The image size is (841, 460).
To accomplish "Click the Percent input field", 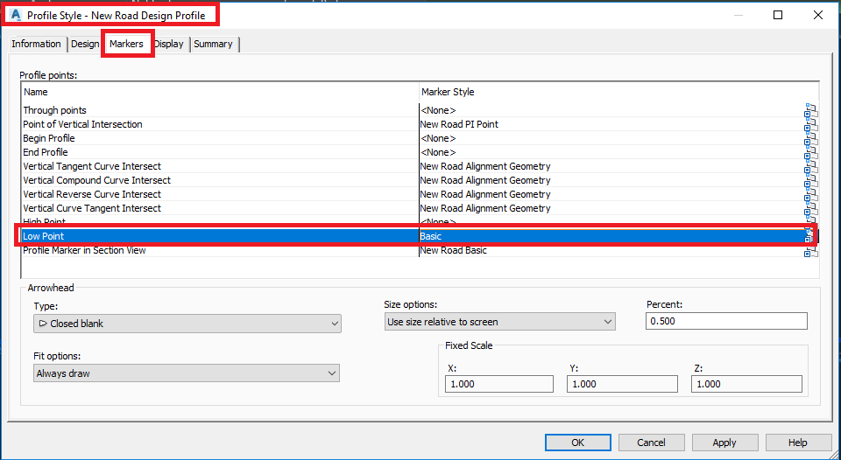I will (726, 321).
